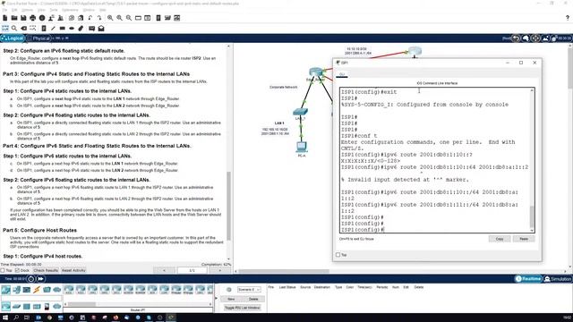
Task: Pick the Draw Rectangle tool
Action: tap(62, 28)
